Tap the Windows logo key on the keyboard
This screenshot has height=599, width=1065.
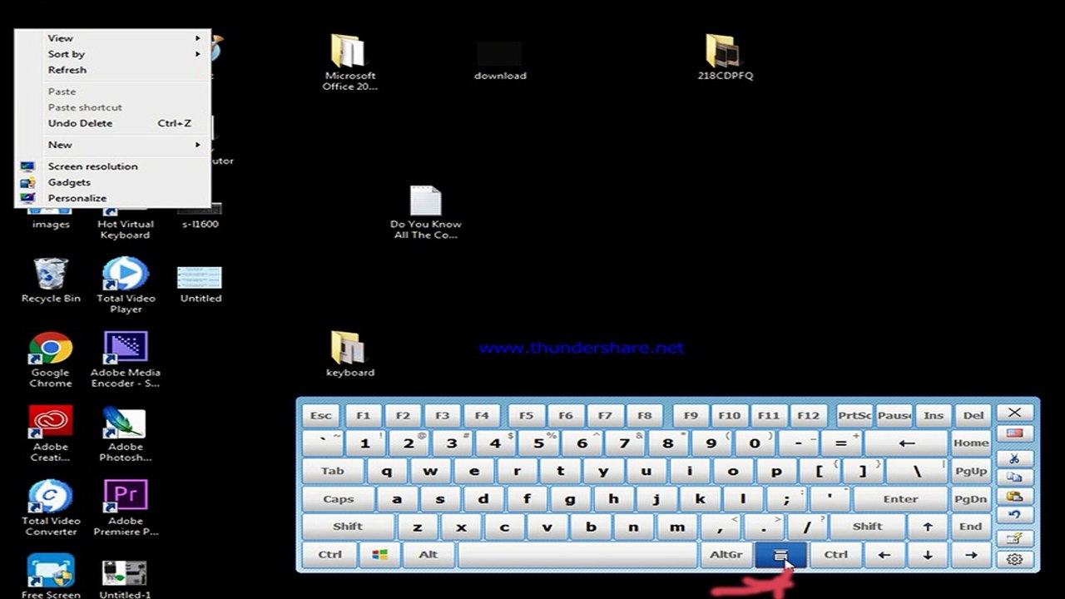pos(380,555)
